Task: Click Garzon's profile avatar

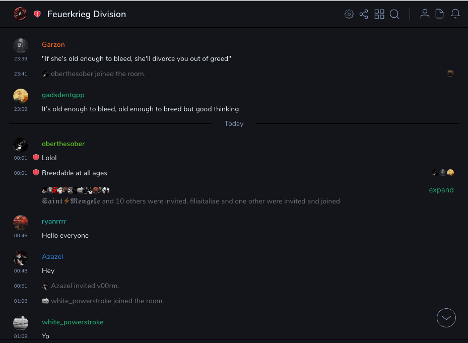Action: tap(21, 45)
